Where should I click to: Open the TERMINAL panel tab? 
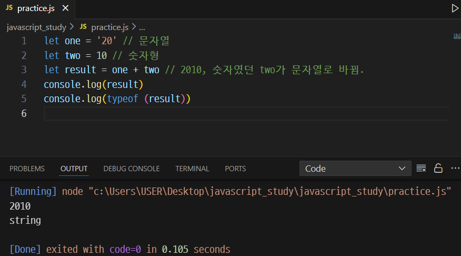coord(192,169)
